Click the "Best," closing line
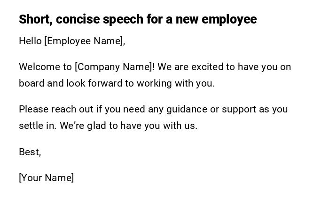The image size is (329, 207). [x=30, y=152]
